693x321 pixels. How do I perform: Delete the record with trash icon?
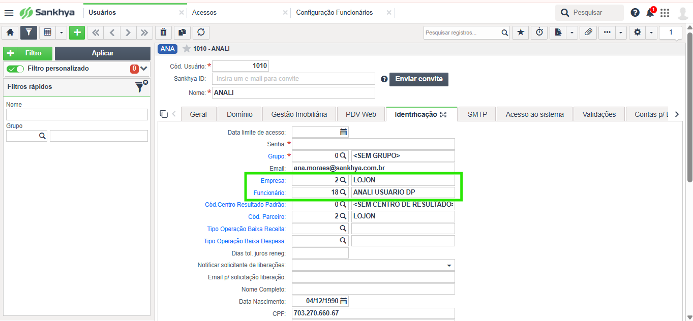click(163, 33)
